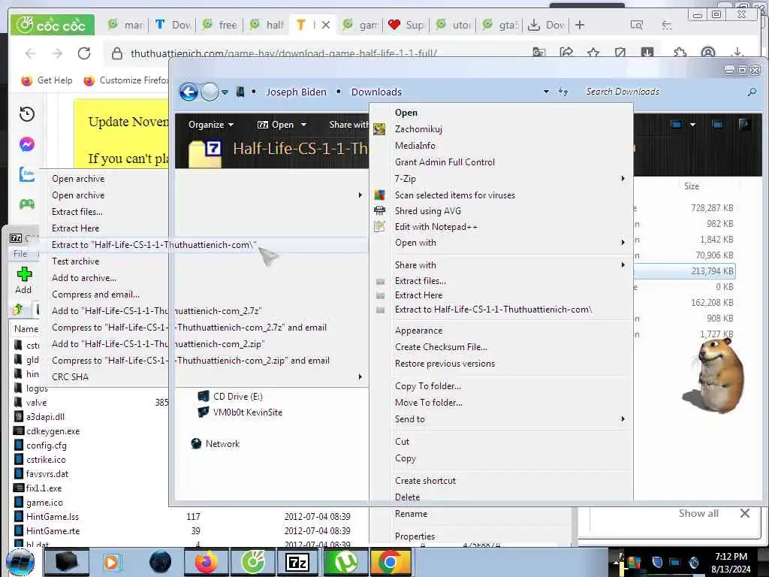Choose Open in the context menu
The width and height of the screenshot is (769, 577).
click(406, 113)
